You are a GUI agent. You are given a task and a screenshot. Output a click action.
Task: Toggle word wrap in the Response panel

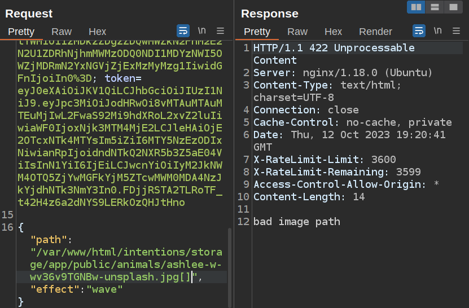coord(419,31)
